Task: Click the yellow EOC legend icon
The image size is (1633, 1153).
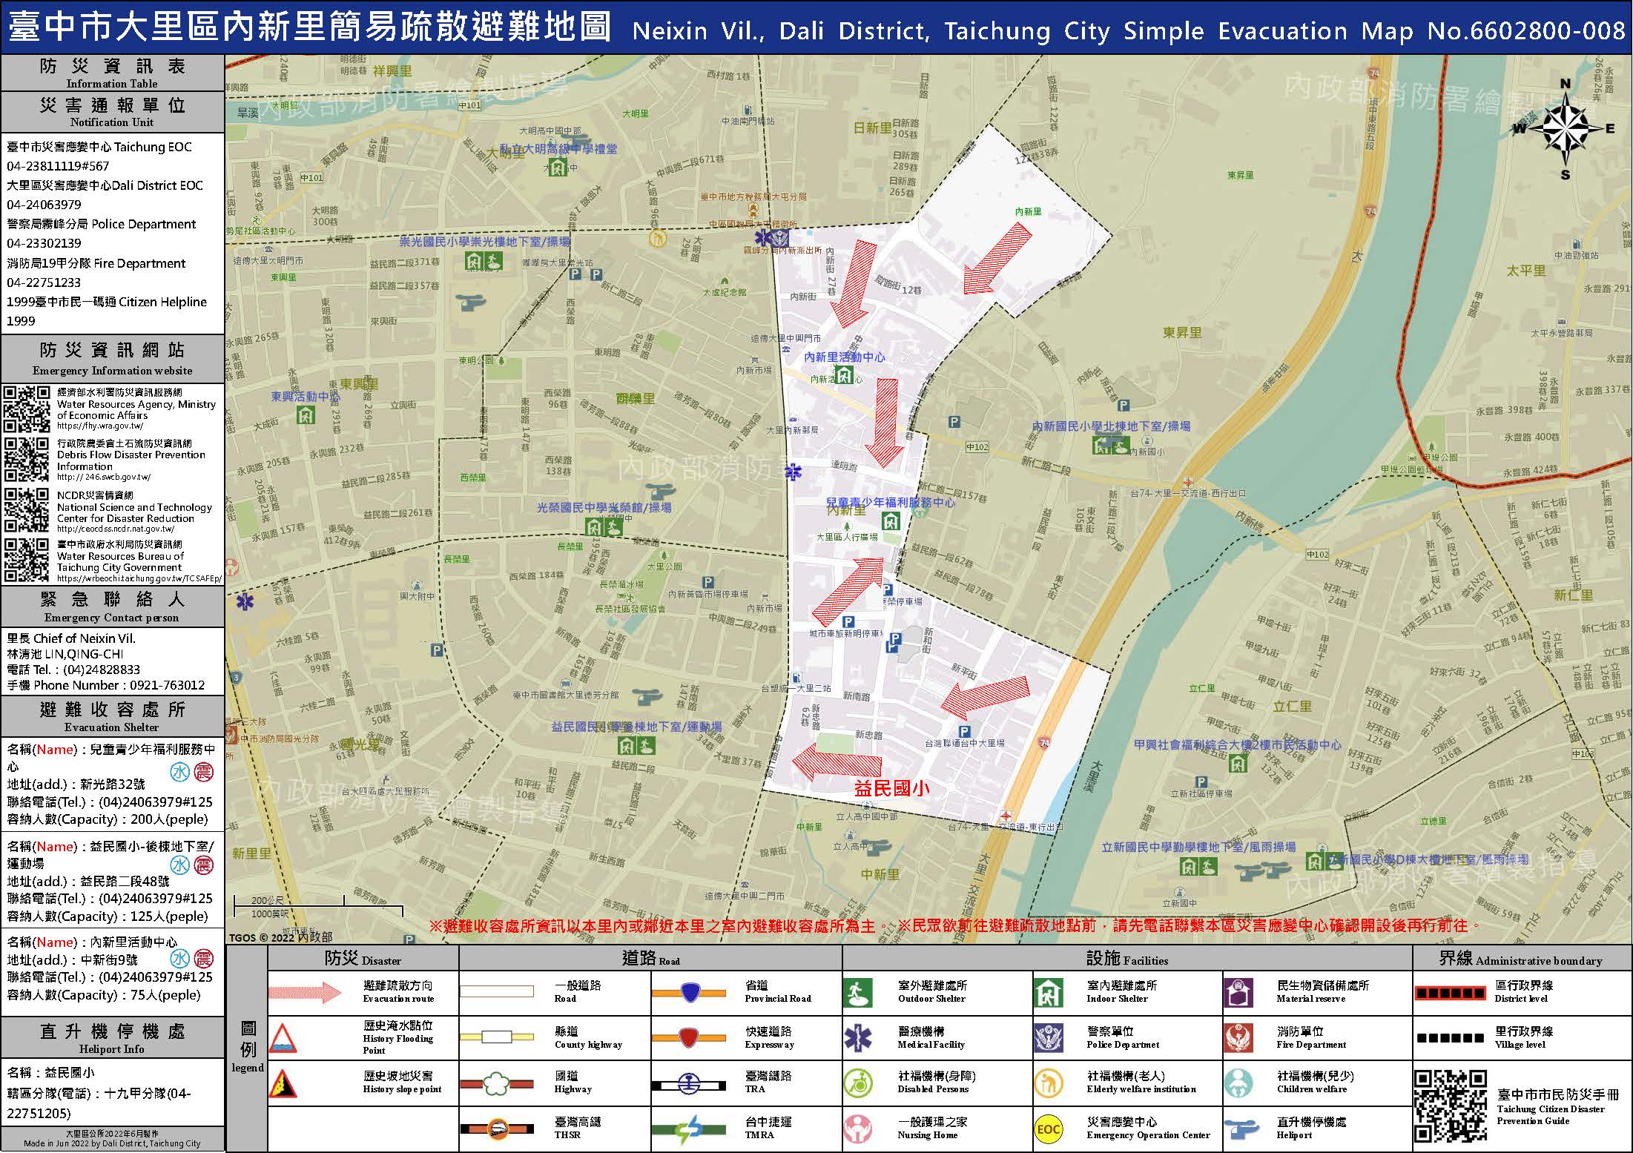Action: tap(1048, 1129)
